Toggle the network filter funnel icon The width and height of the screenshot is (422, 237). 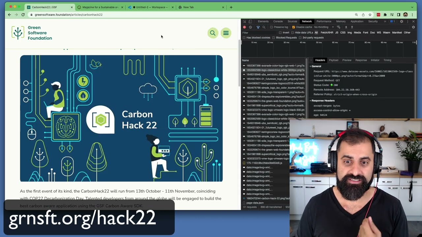pos(258,27)
